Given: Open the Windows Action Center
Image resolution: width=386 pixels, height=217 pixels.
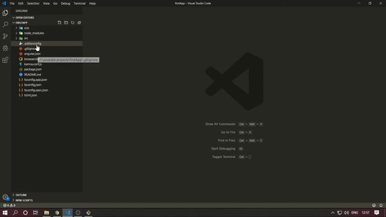Looking at the screenshot, I should pyautogui.click(x=376, y=213).
